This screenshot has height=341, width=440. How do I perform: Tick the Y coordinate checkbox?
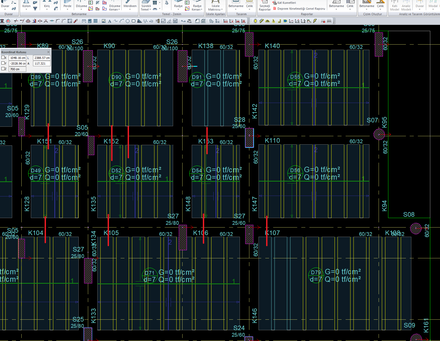[x=3, y=63]
